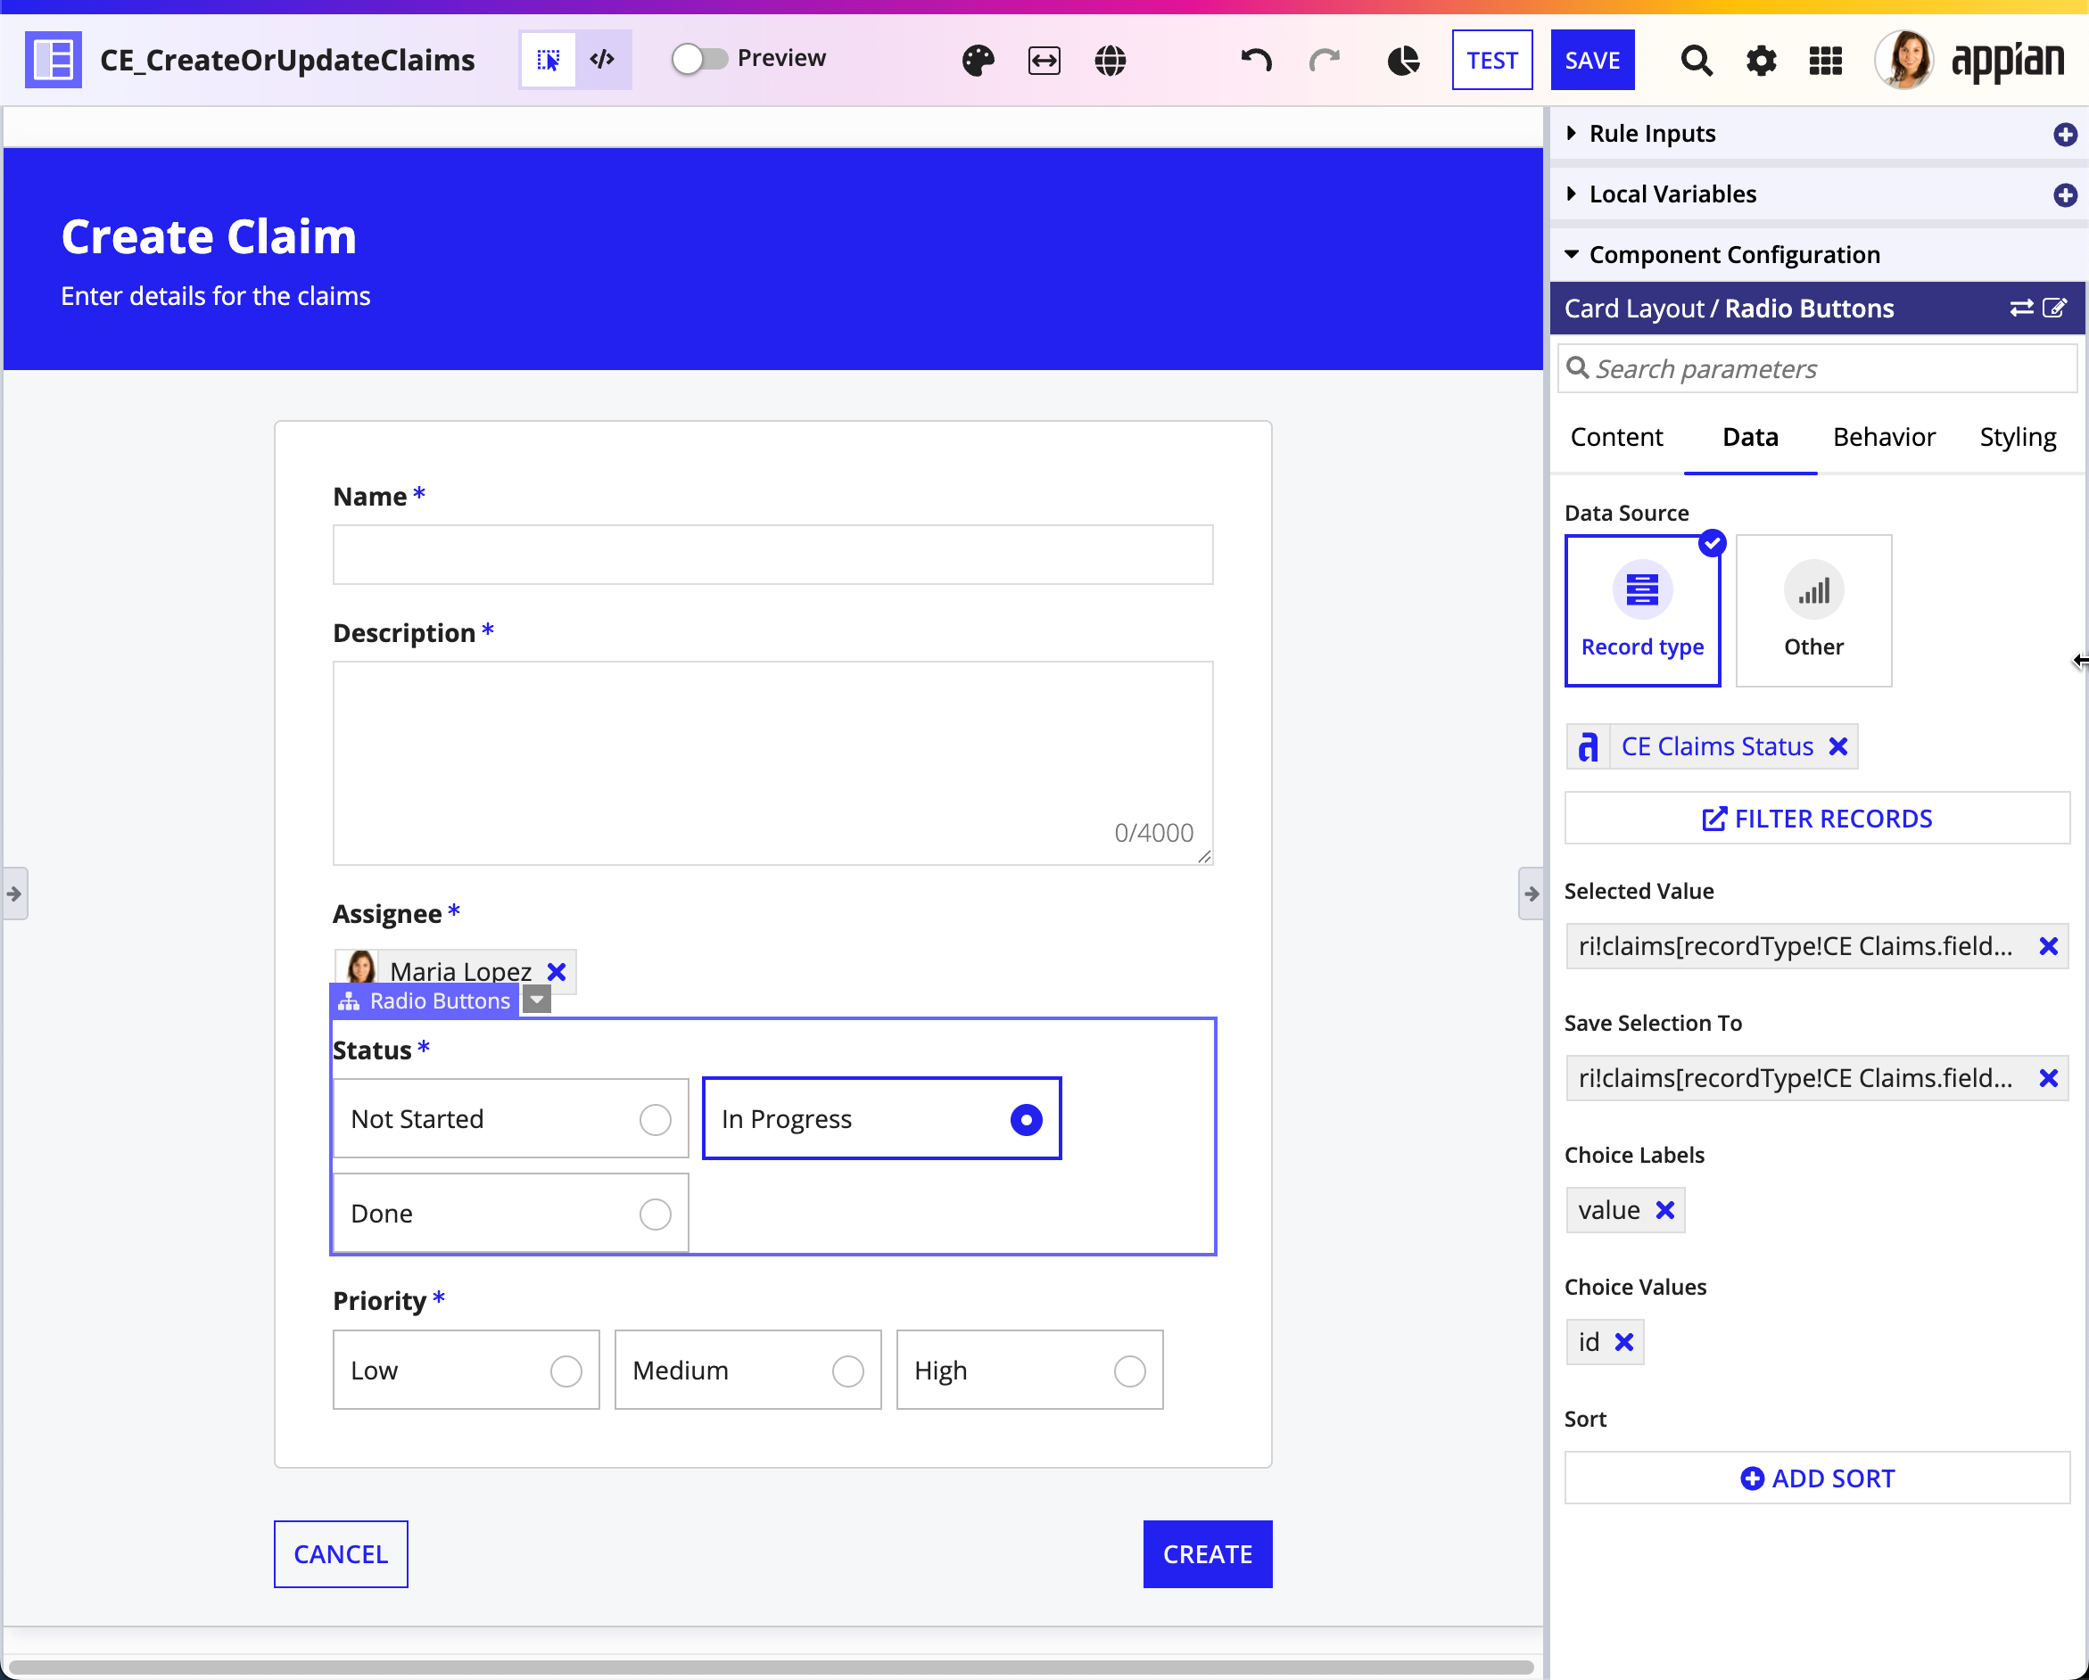This screenshot has width=2089, height=1680.
Task: Open the Data tab
Action: [1750, 437]
